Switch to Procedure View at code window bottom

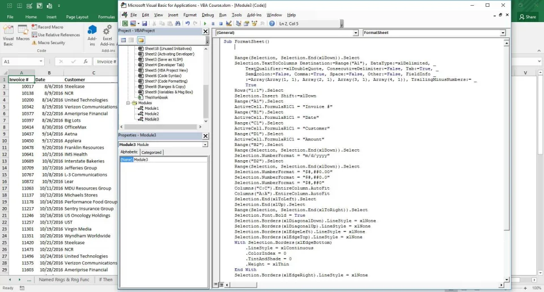tap(215, 285)
